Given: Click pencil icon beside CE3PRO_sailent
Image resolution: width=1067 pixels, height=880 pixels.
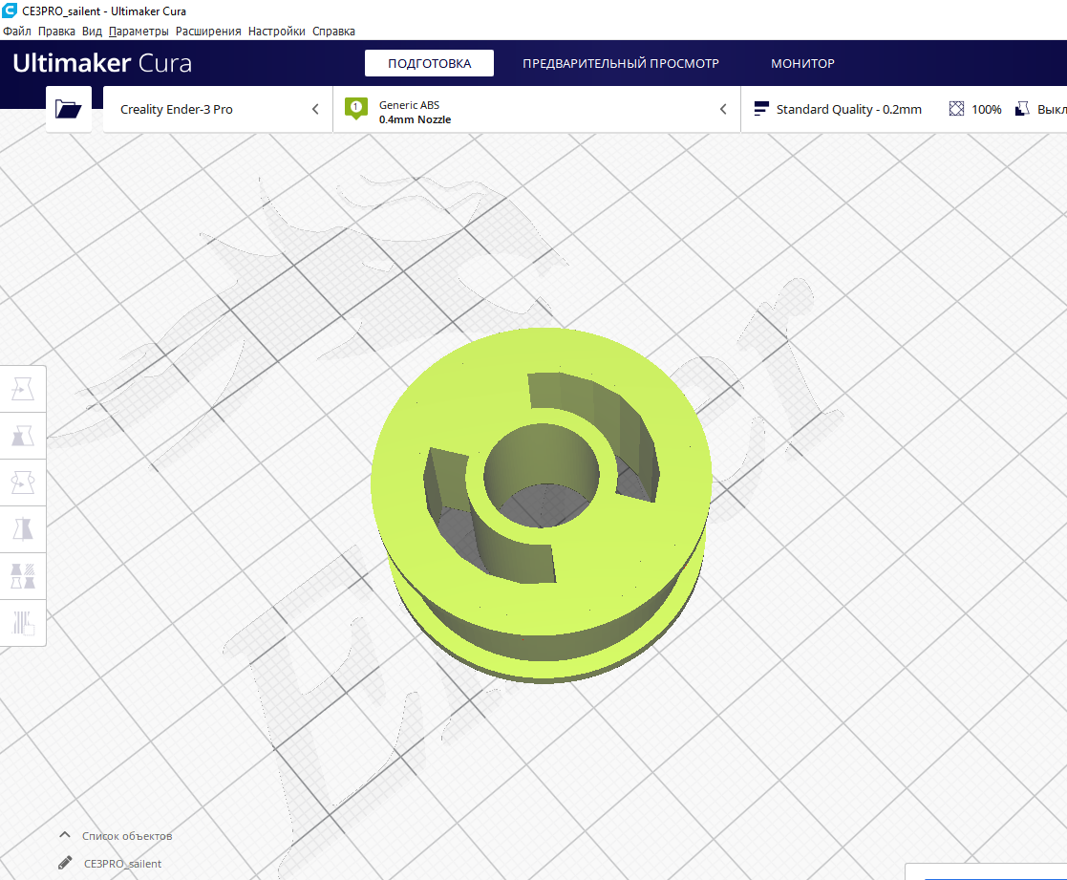Looking at the screenshot, I should tap(65, 863).
